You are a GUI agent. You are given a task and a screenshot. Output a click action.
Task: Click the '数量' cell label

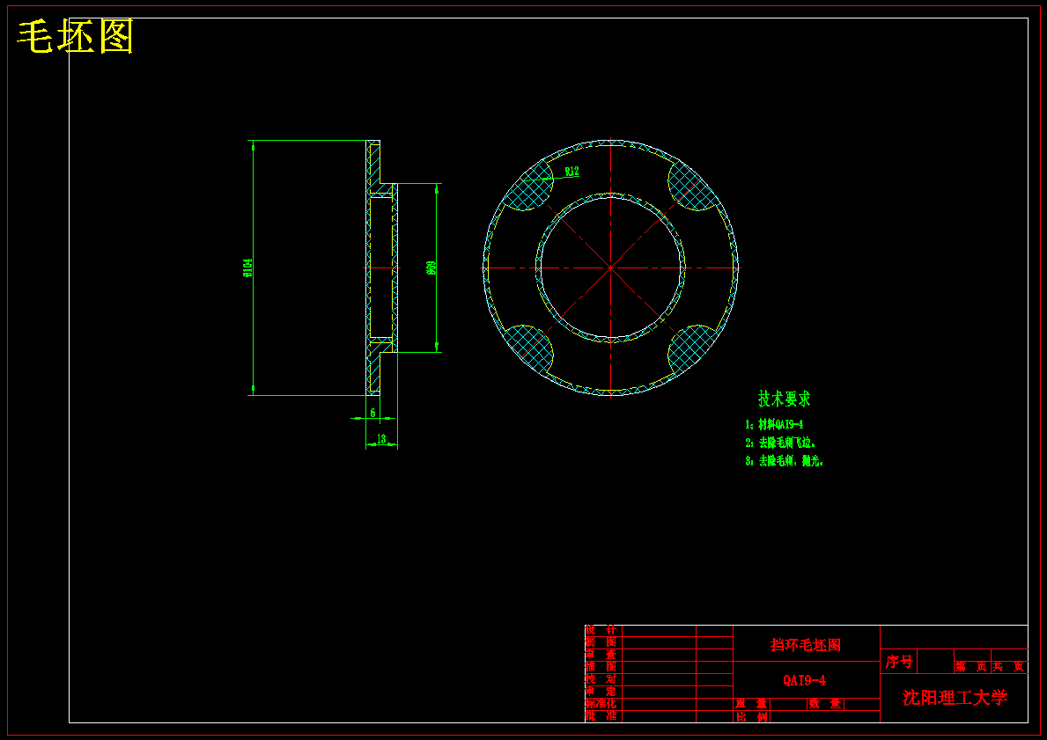tap(825, 704)
